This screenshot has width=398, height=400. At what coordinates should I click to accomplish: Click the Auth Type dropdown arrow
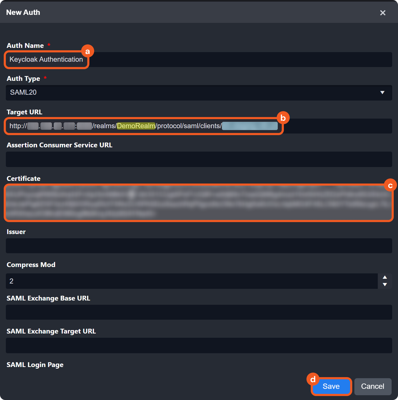pyautogui.click(x=382, y=93)
